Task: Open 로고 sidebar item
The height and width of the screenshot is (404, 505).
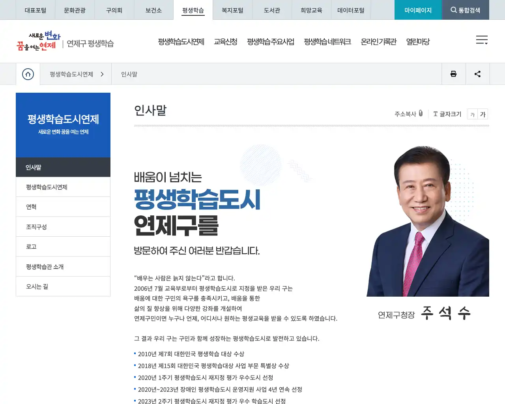Action: pos(63,247)
